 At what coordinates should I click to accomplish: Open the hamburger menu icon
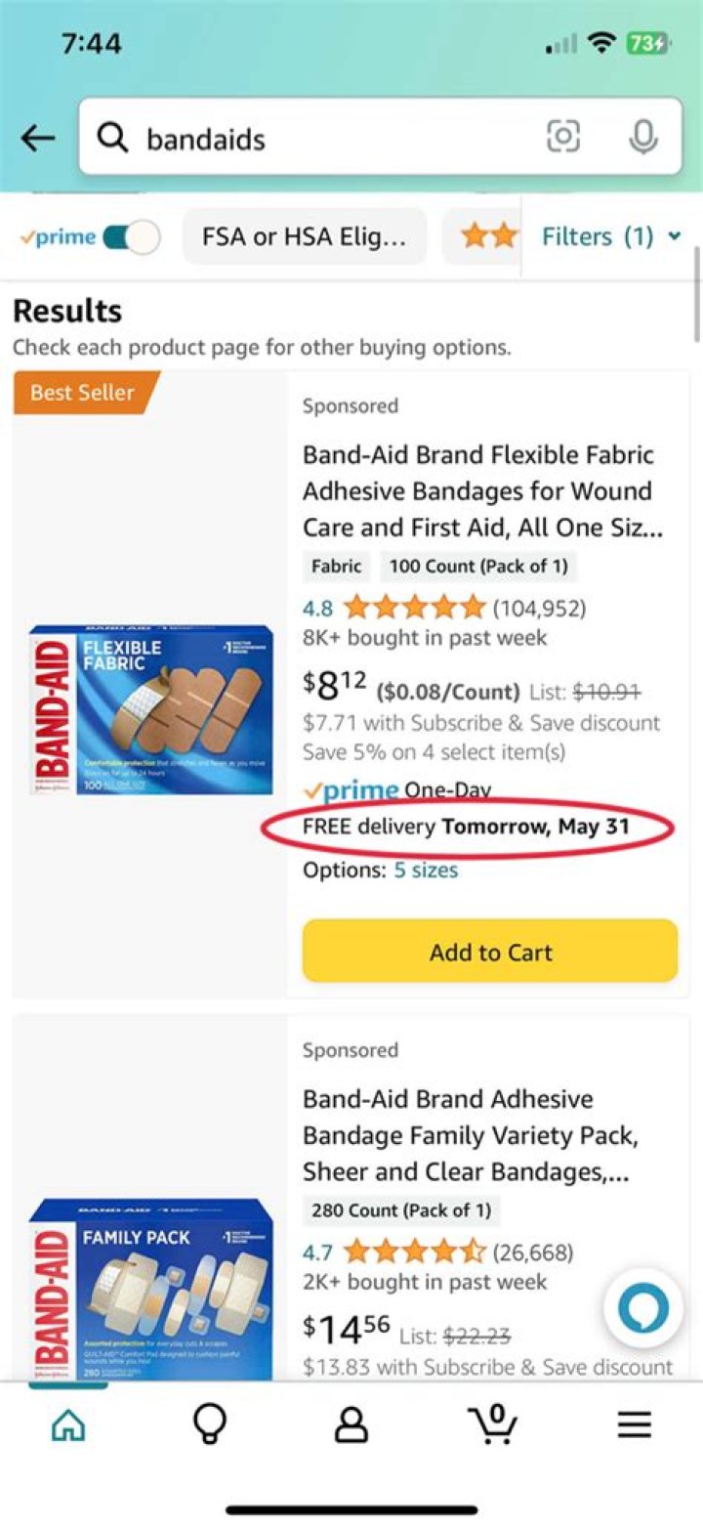(x=634, y=1423)
